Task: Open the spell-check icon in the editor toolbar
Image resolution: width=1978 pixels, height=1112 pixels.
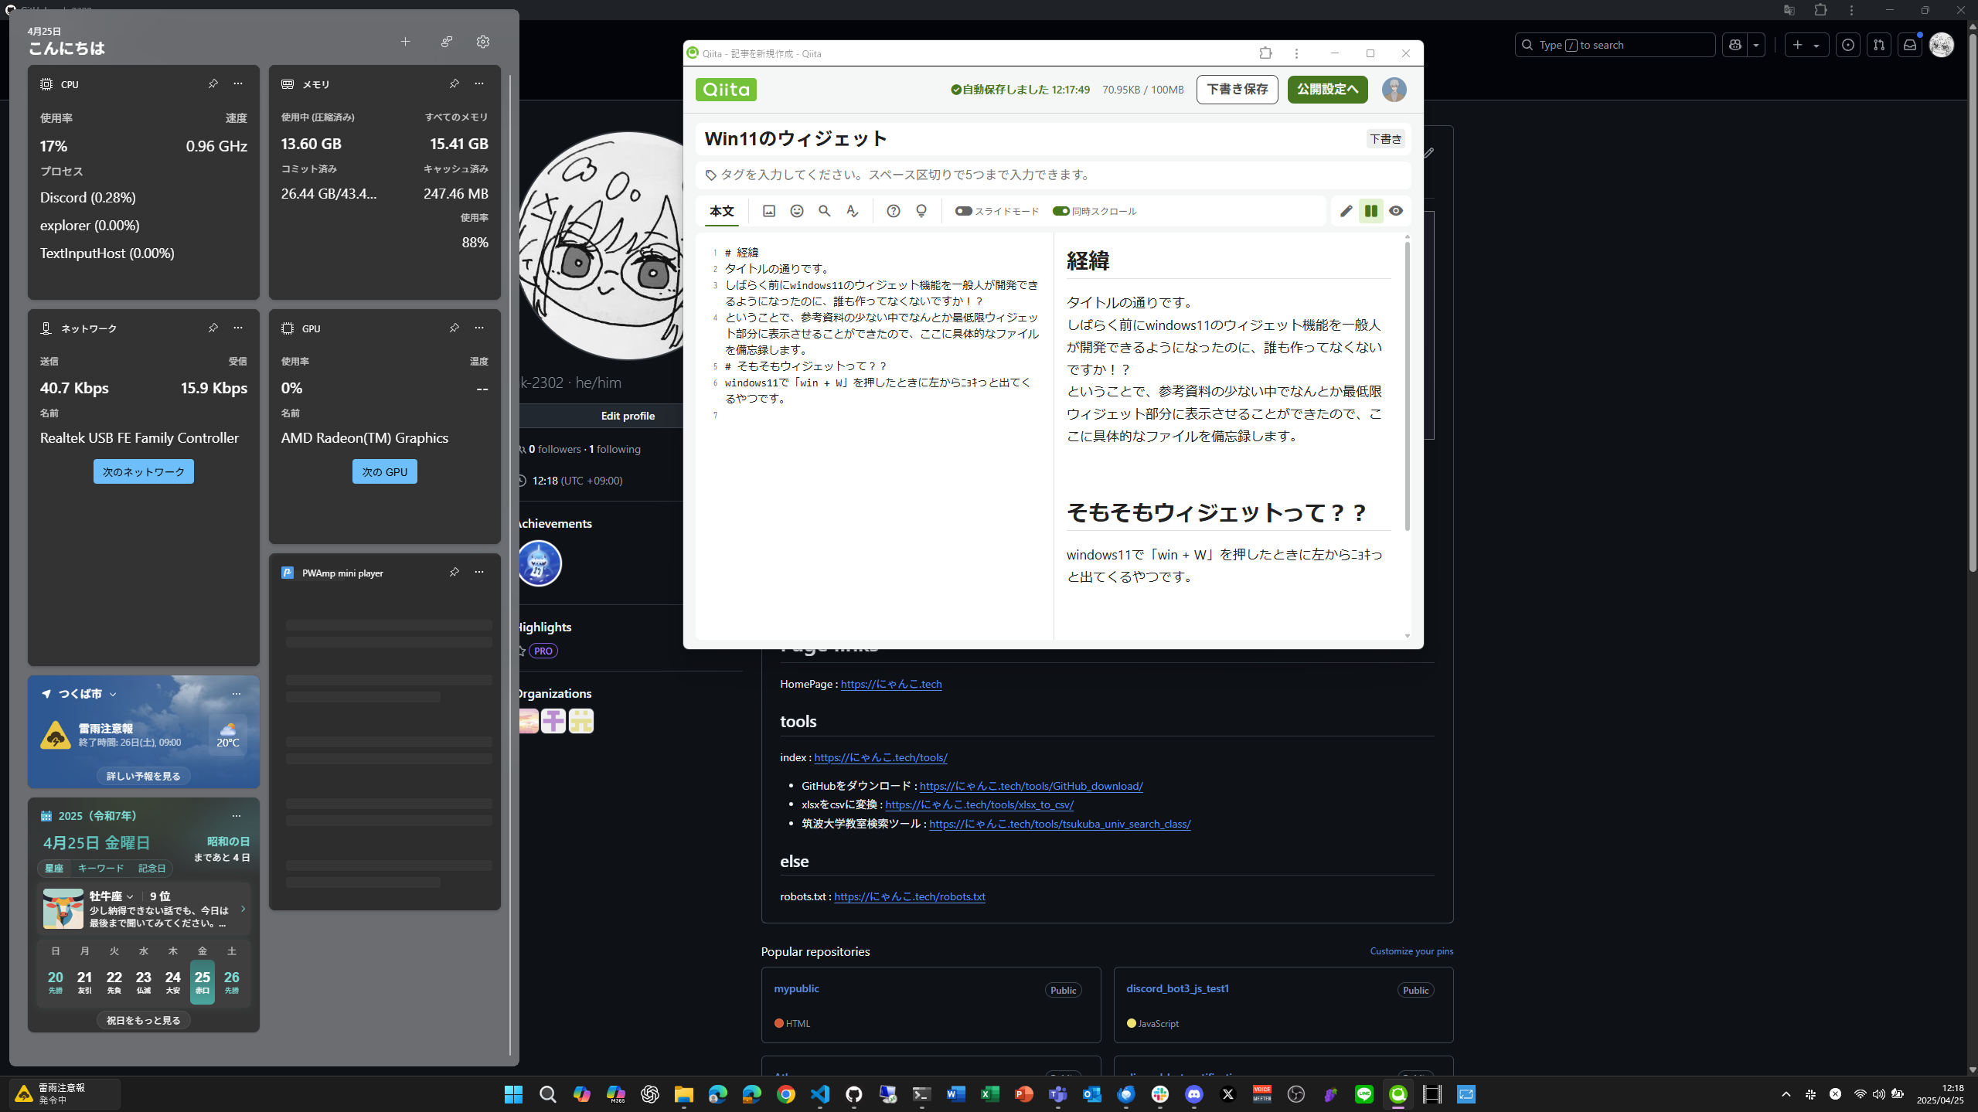Action: click(x=851, y=210)
